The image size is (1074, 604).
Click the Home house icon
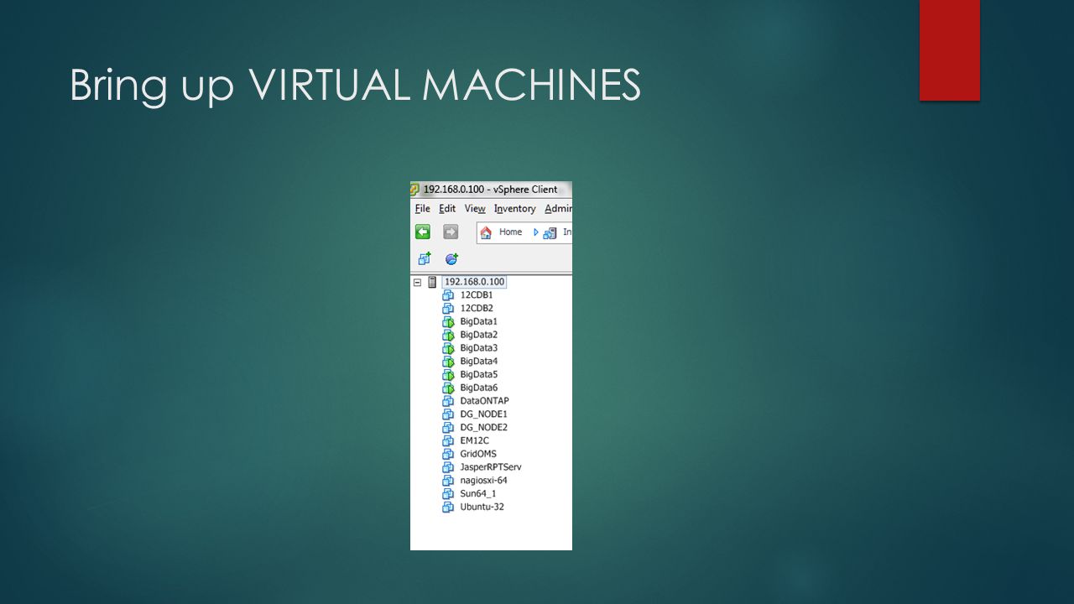pyautogui.click(x=487, y=232)
